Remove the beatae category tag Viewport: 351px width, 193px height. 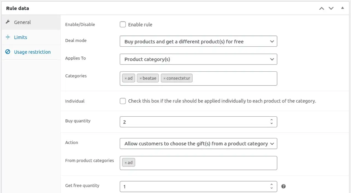(141, 78)
